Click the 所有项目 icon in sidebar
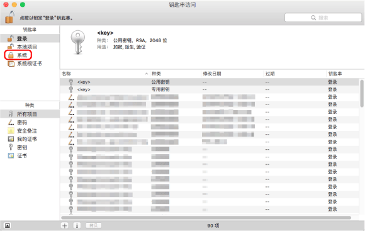This screenshot has height=231, width=365. click(11, 114)
